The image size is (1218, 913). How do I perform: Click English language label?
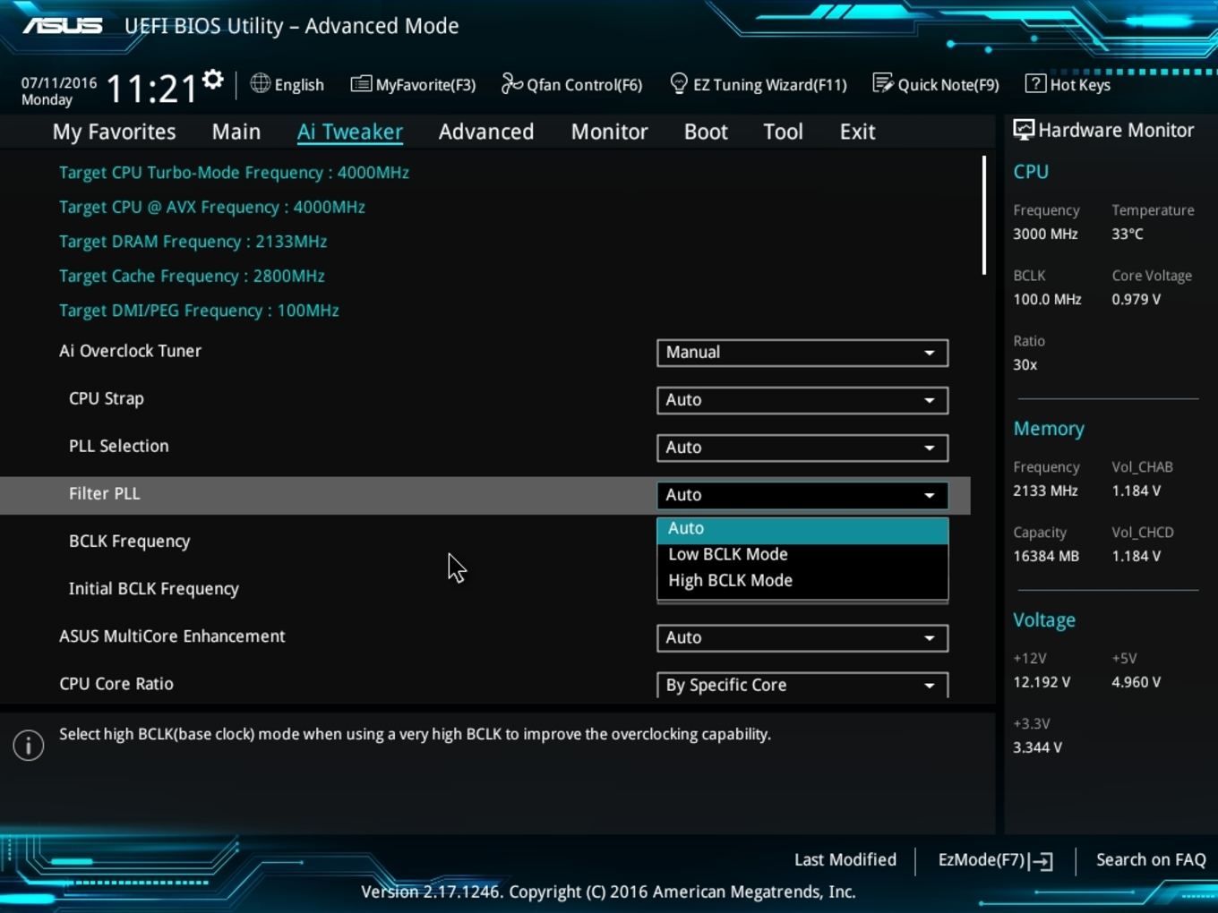299,85
